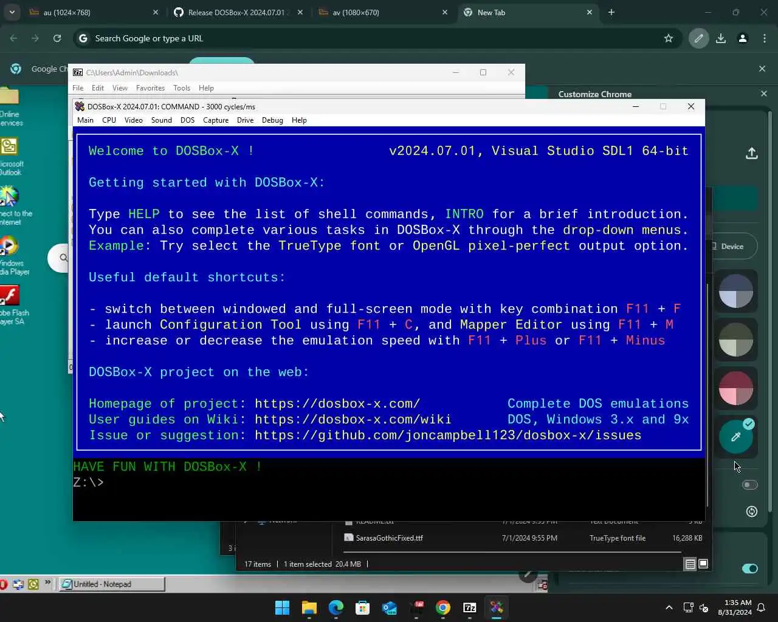
Task: Open Adobe Flash Player SA desktop icon
Action: (11, 305)
